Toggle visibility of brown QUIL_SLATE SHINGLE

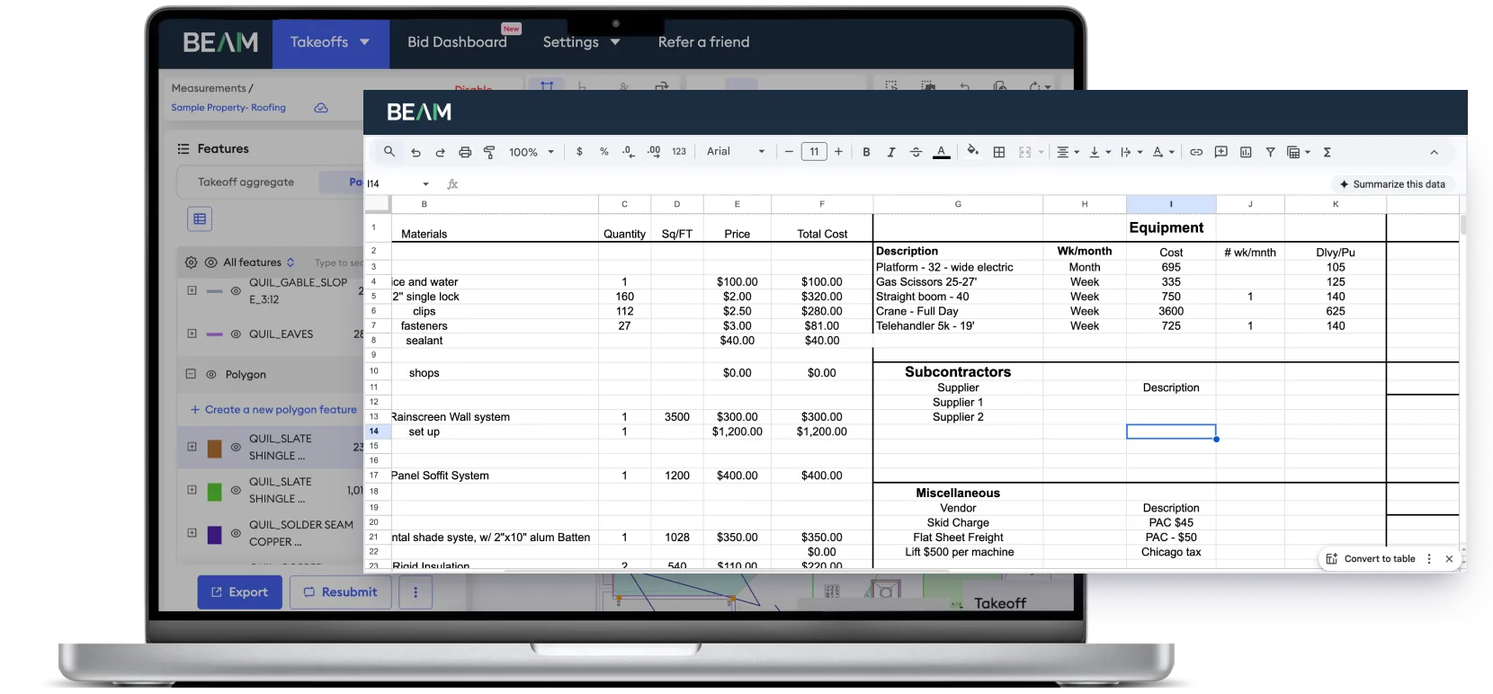(236, 447)
